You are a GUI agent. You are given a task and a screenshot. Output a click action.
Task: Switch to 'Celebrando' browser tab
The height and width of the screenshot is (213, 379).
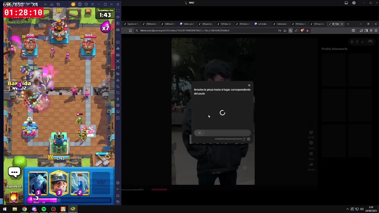coord(280,24)
